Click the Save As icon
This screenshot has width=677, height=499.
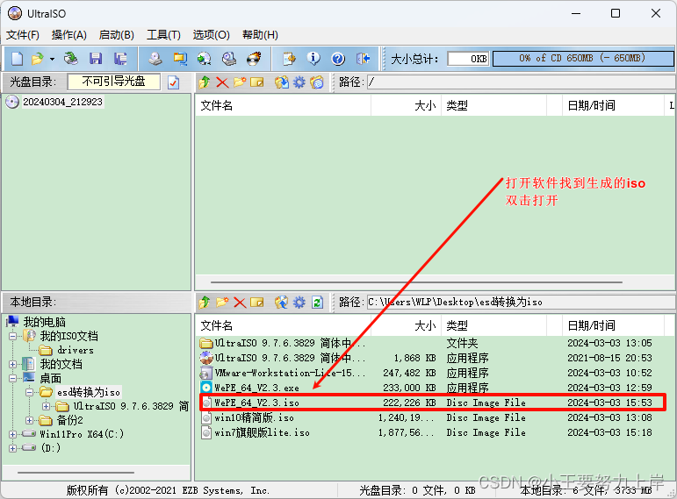(x=120, y=58)
